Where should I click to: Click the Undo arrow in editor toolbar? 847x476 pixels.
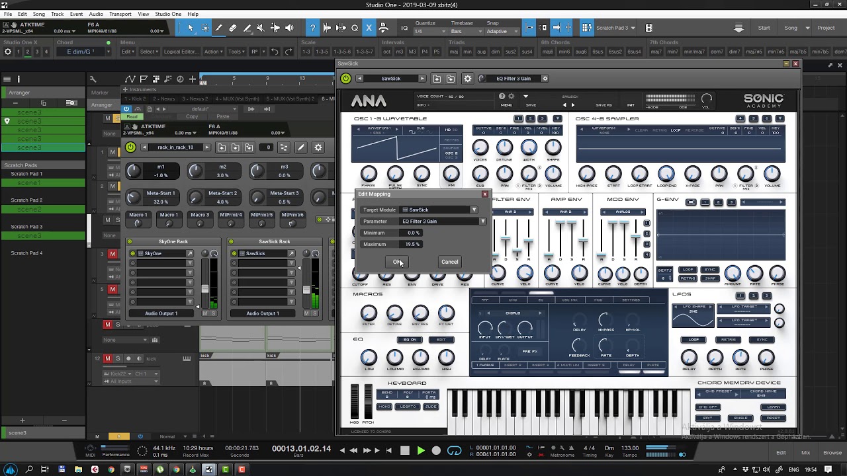click(x=275, y=52)
